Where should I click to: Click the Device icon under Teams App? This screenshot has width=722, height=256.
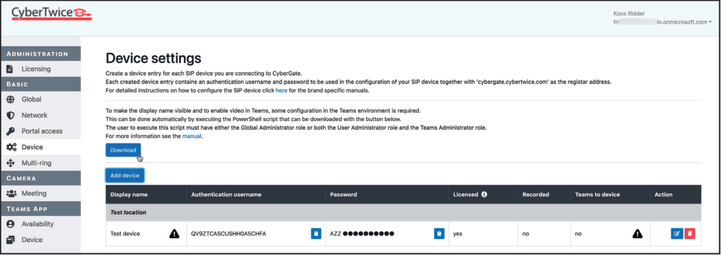click(10, 240)
